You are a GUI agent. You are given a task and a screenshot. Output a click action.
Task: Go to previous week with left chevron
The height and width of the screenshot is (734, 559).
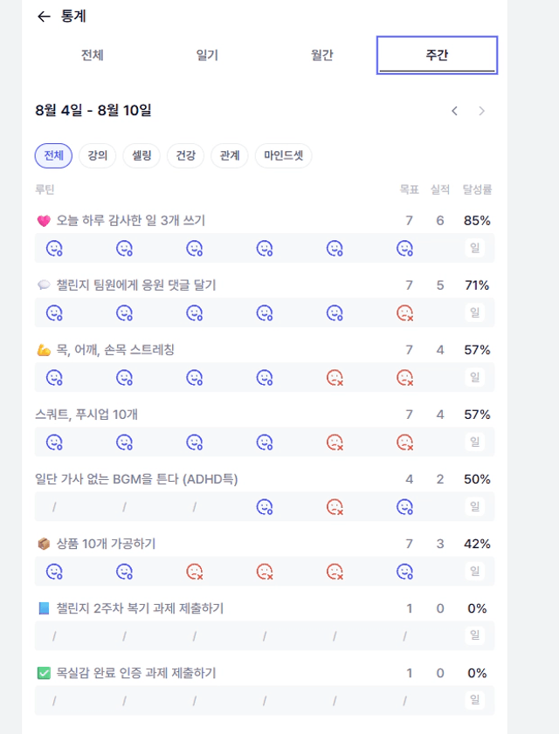tap(454, 111)
